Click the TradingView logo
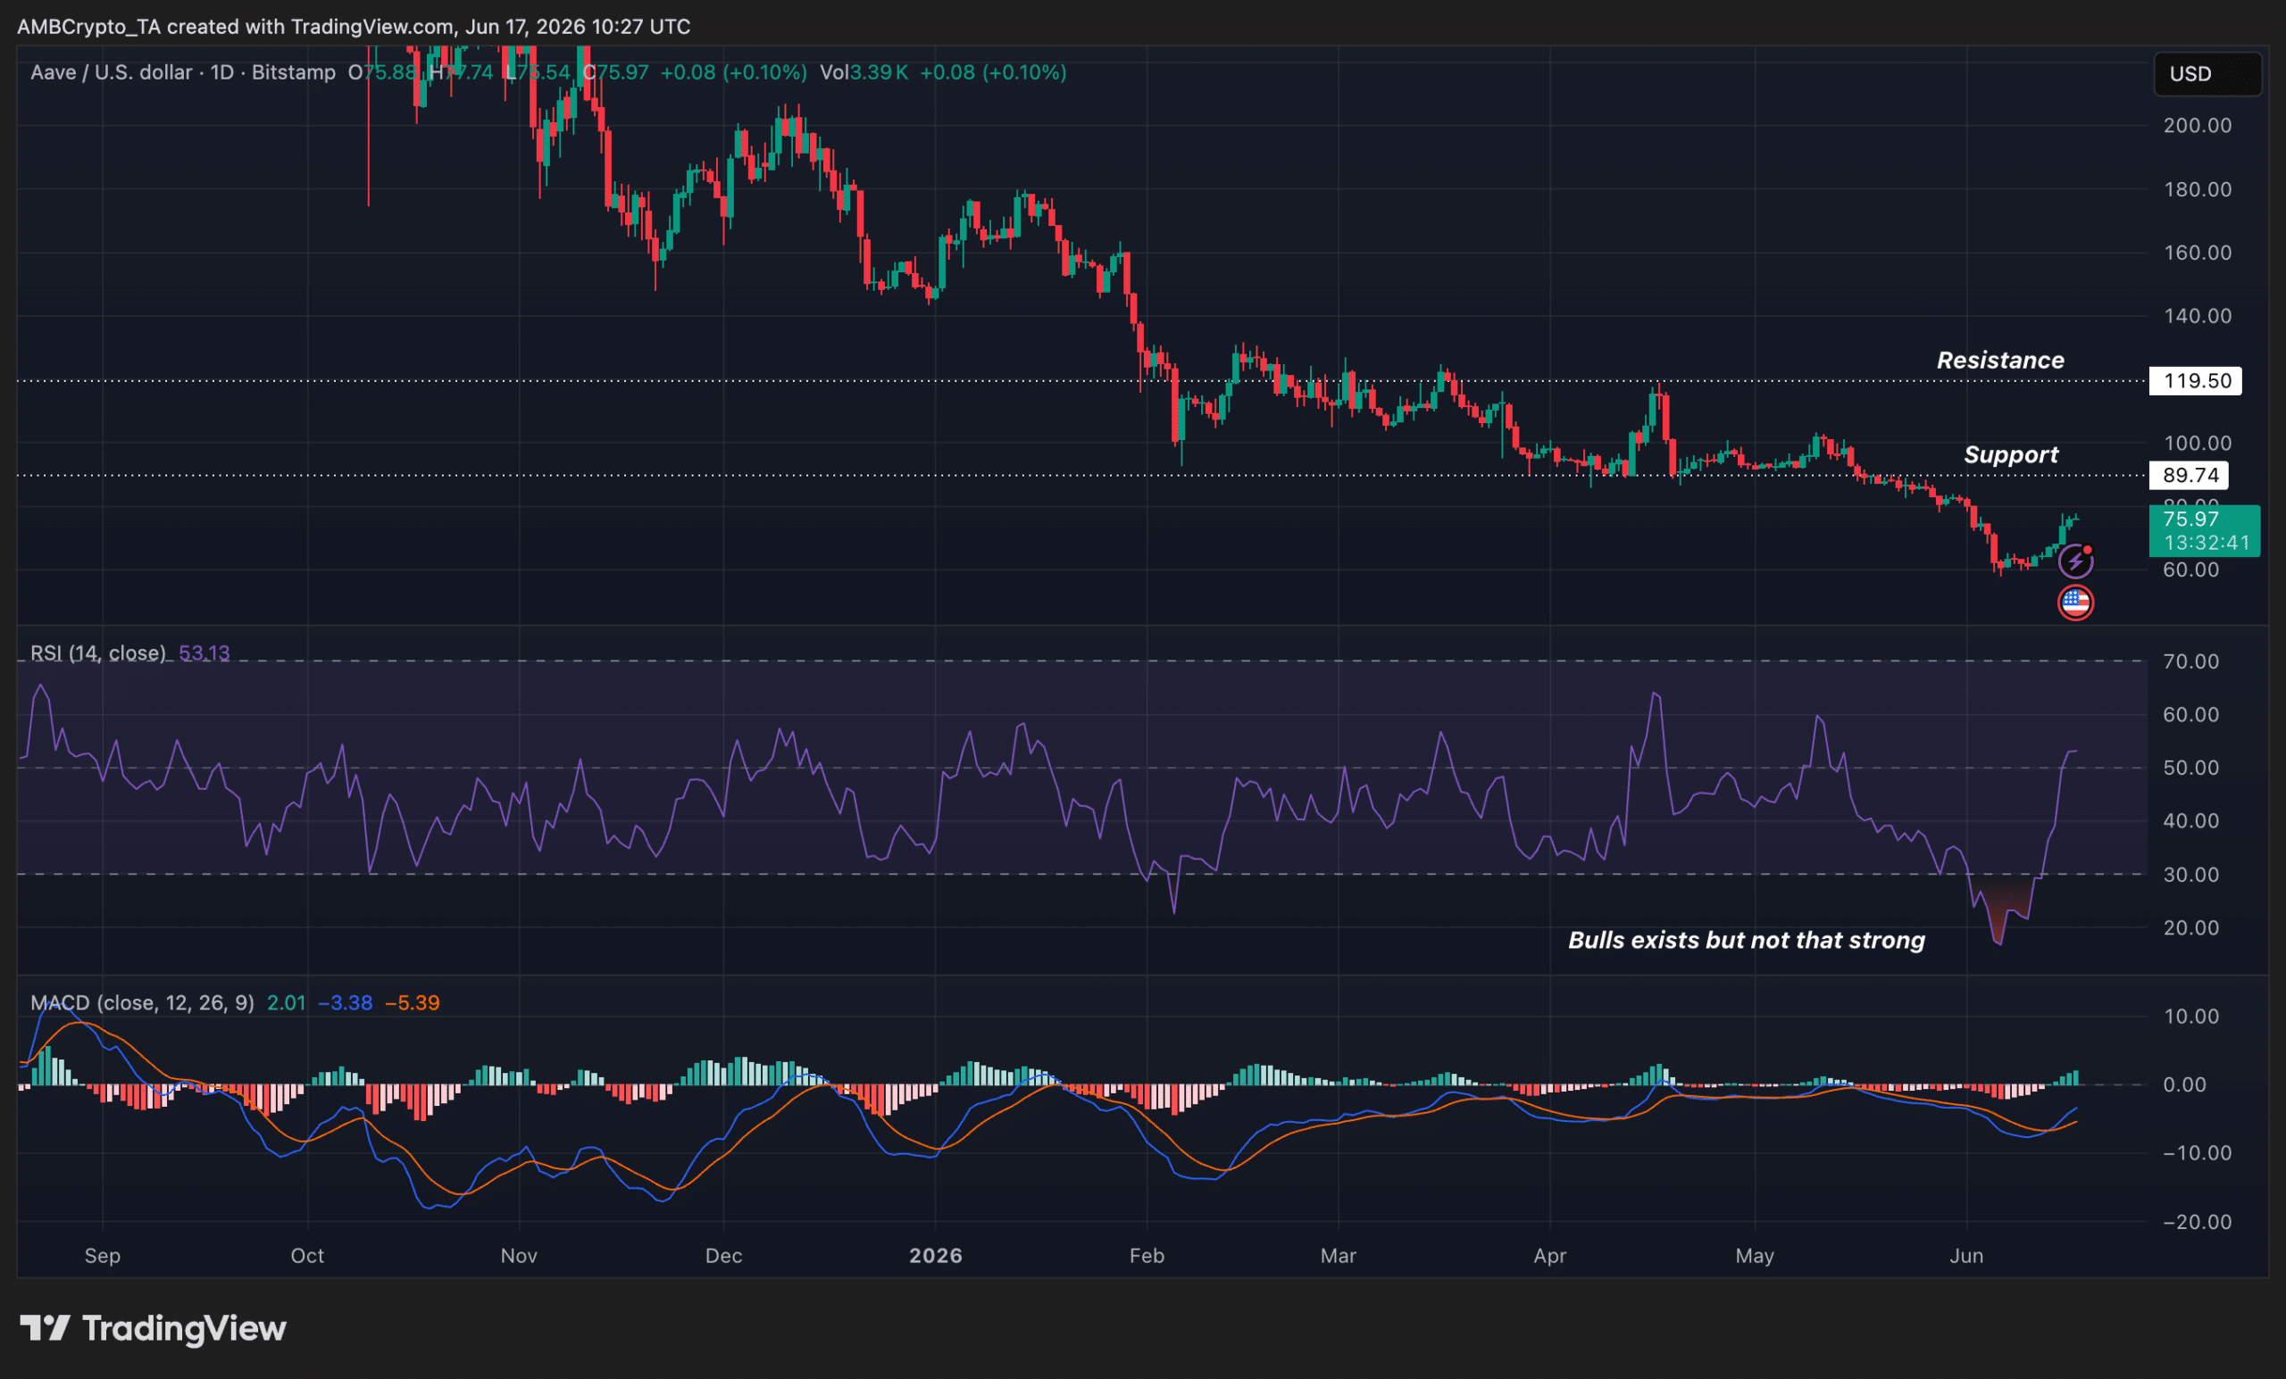2286x1379 pixels. (x=153, y=1328)
